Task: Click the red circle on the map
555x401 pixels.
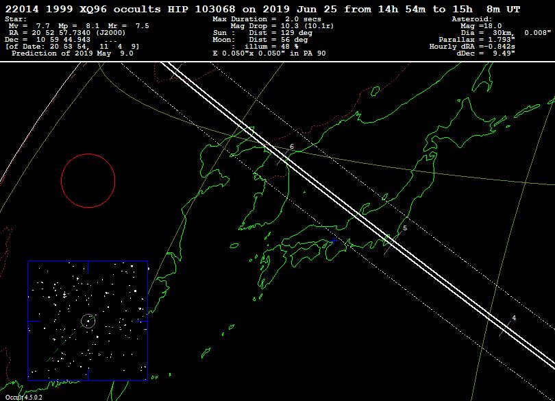Action: 88,181
